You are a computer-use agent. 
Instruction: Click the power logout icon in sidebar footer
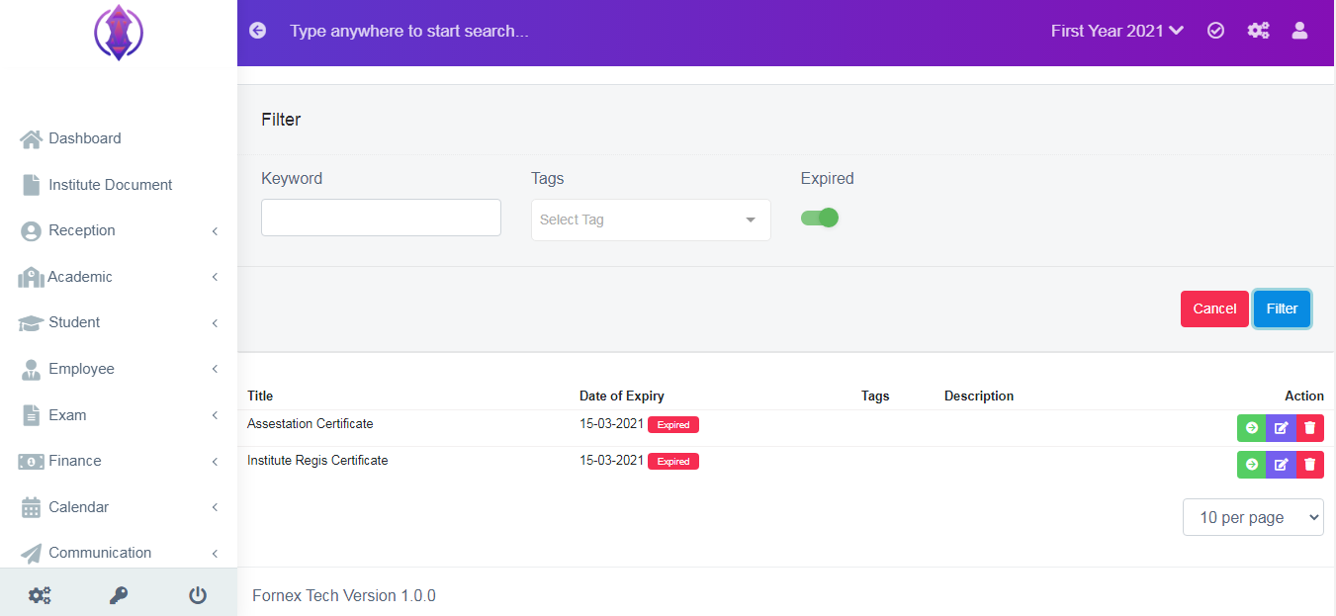(198, 595)
